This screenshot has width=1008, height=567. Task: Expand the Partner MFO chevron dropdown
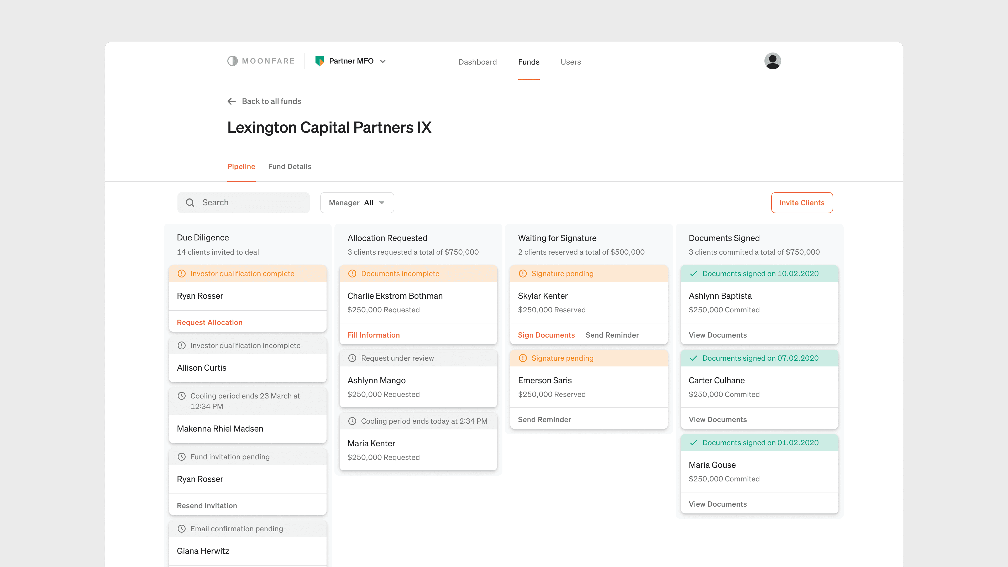[383, 61]
